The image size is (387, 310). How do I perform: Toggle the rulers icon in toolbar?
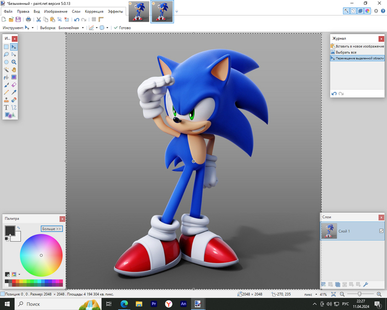click(101, 19)
